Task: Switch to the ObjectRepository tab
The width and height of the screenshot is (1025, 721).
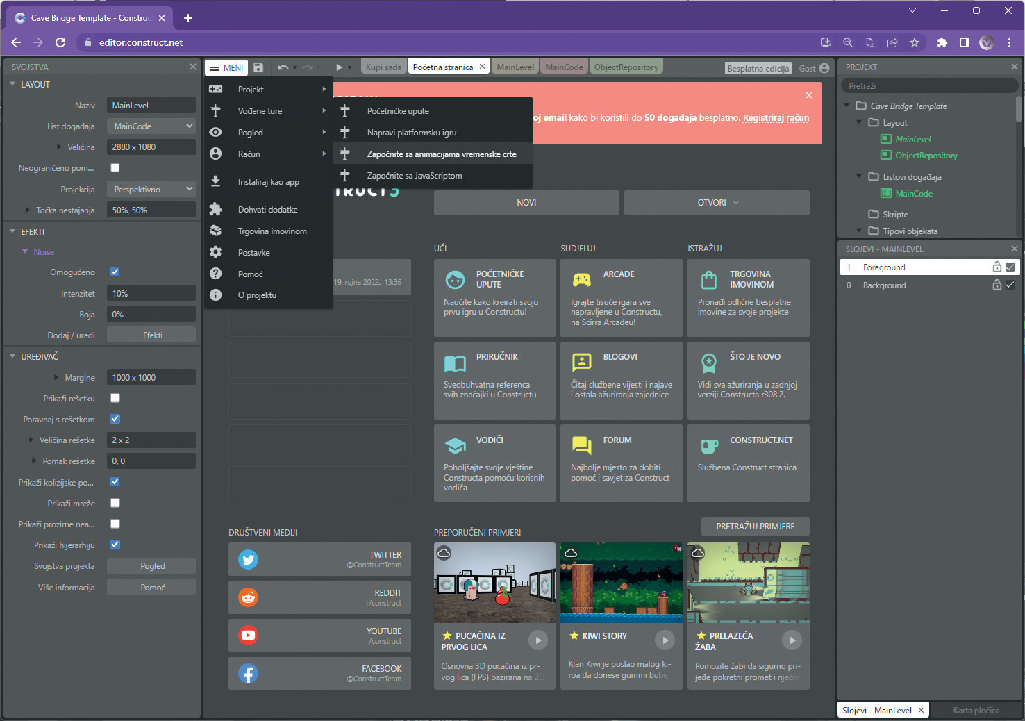Action: coord(626,67)
